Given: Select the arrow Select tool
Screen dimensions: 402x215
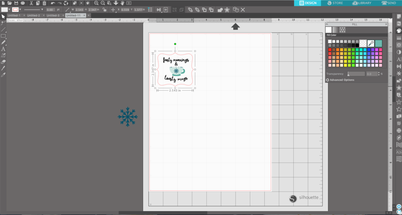Looking at the screenshot, I should (x=3, y=16).
